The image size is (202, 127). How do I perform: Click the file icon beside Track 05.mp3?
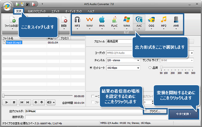(x=4, y=42)
